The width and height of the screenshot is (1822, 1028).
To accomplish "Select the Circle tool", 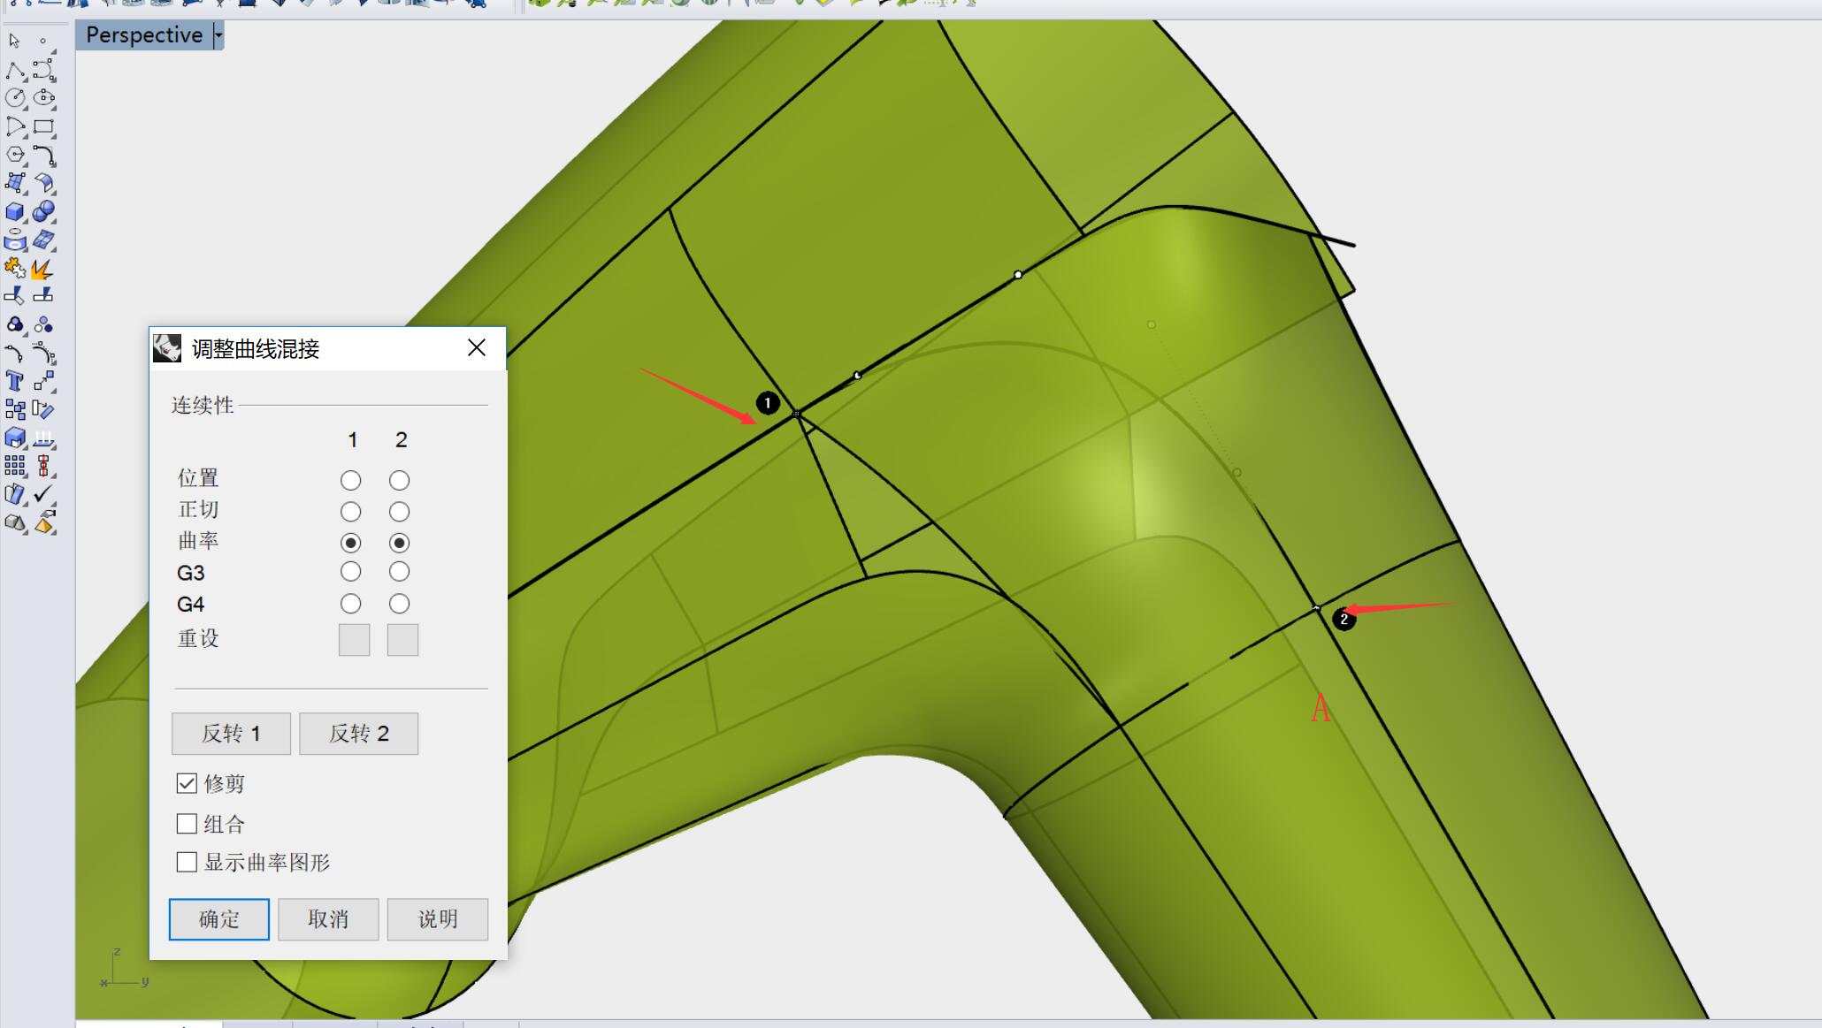I will click(15, 98).
